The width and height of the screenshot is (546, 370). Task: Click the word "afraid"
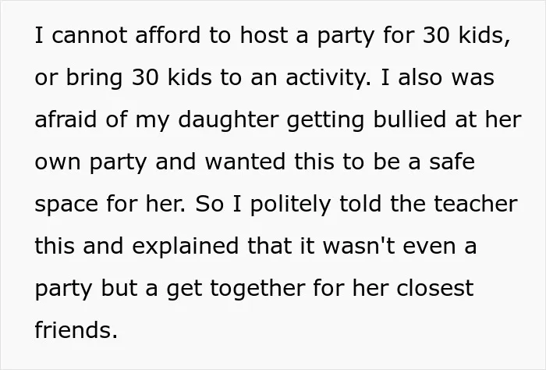click(x=66, y=119)
